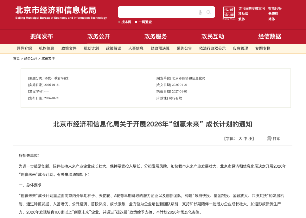Switch to 繁体 traditional Chinese
Viewport: 306px width, 218px height.
click(x=242, y=19)
